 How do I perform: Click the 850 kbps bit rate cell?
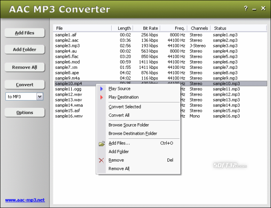pos(150,57)
